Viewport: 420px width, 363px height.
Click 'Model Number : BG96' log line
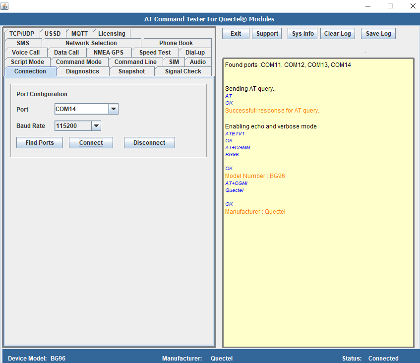coord(255,176)
